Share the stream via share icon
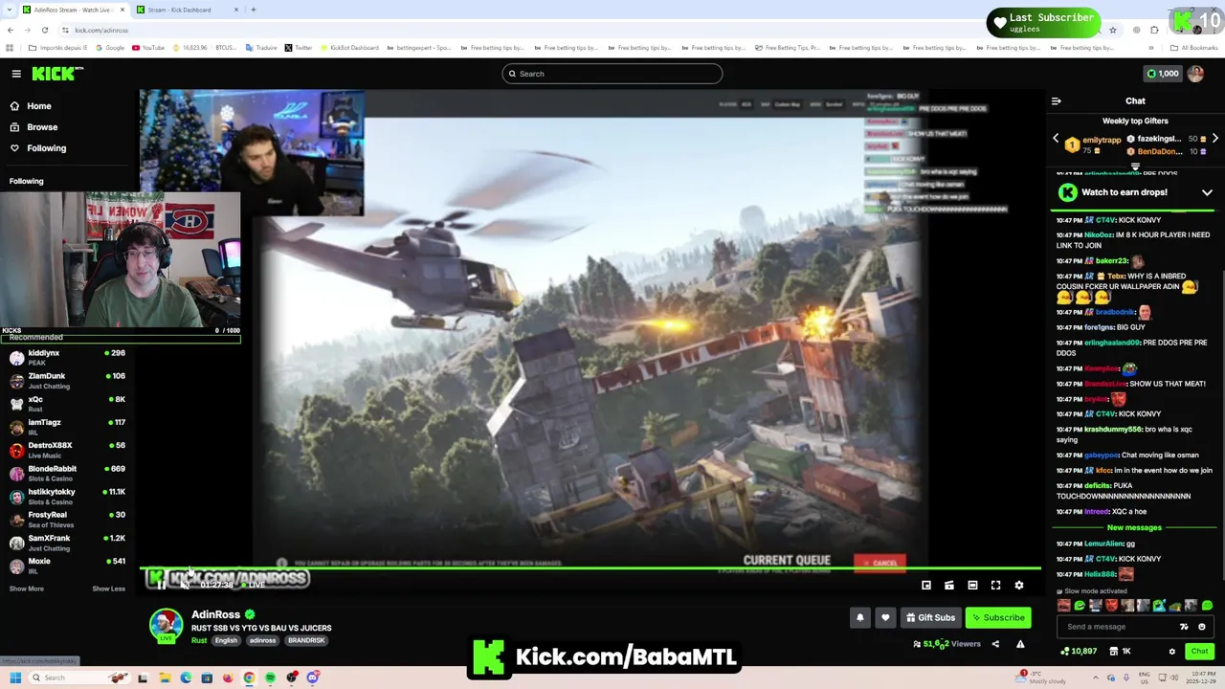 995,644
